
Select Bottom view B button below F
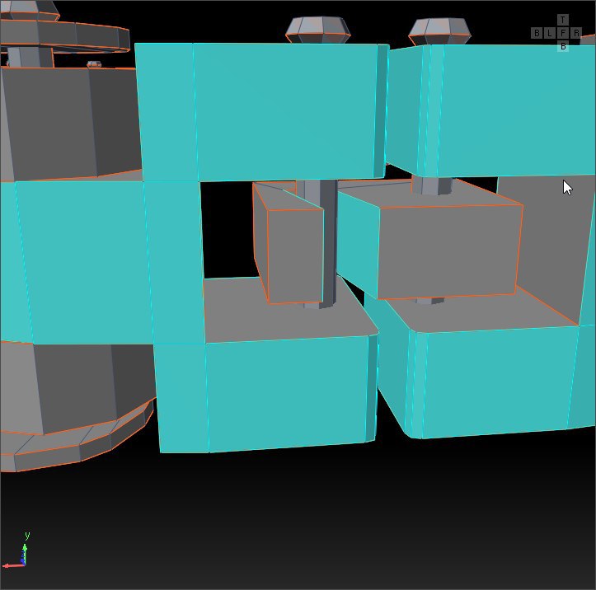(x=562, y=46)
